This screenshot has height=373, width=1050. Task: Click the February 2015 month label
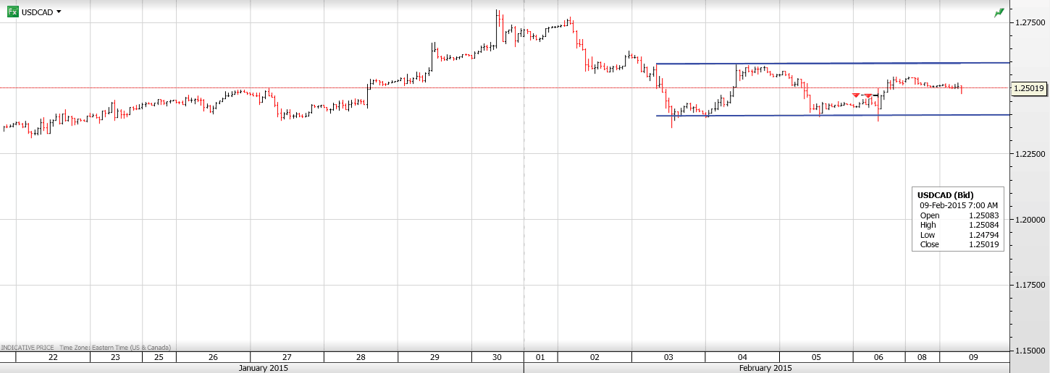tap(765, 368)
